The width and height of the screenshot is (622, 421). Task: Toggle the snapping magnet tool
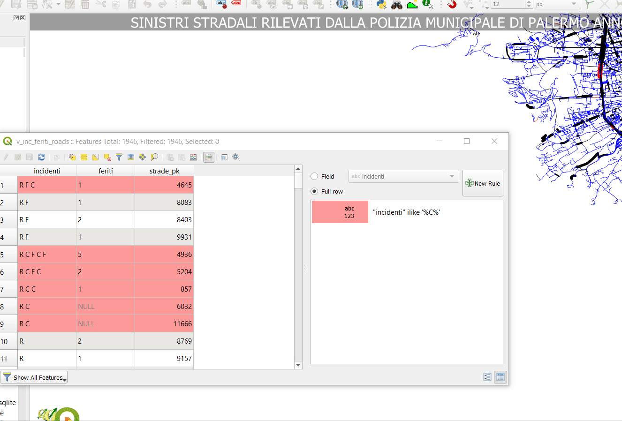452,4
